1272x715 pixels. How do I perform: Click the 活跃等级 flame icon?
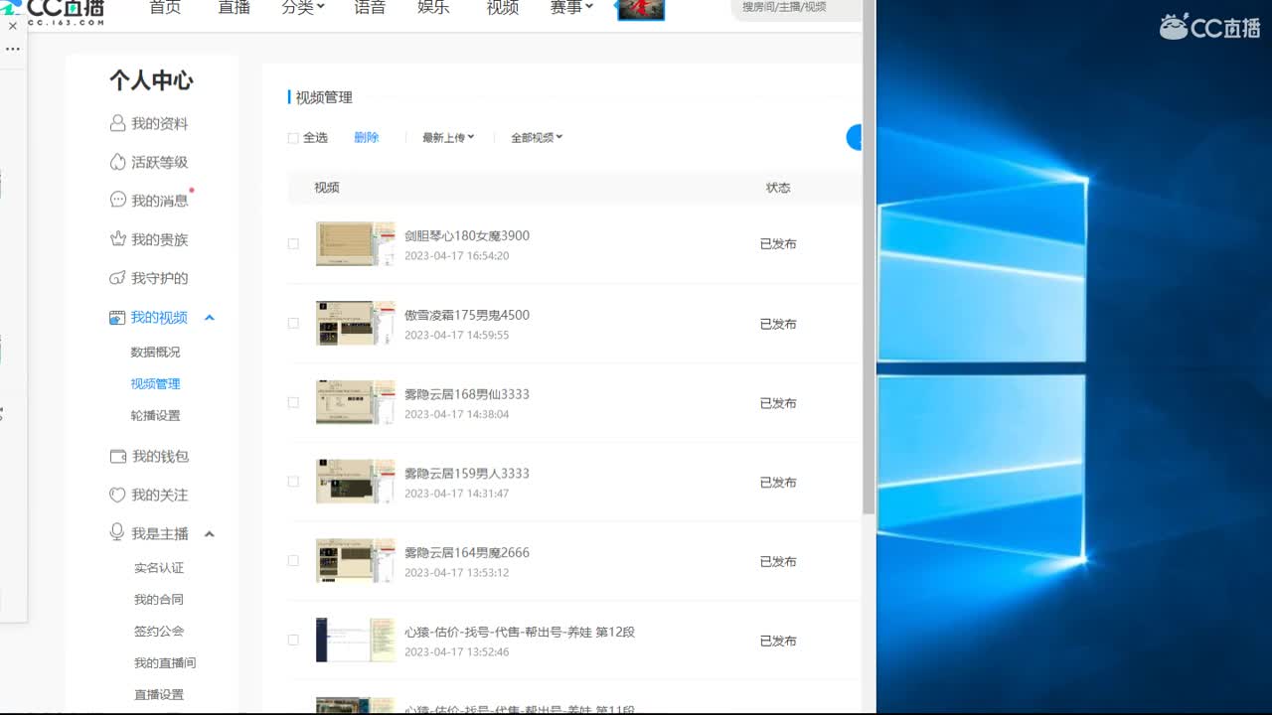[117, 162]
